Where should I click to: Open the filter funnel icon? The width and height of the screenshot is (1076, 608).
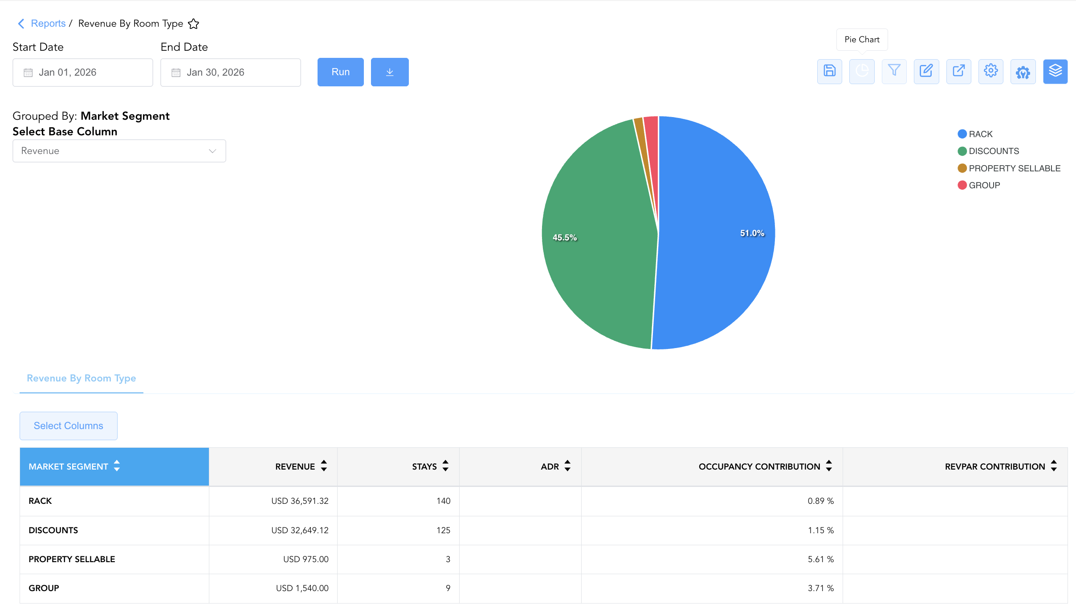pos(894,71)
